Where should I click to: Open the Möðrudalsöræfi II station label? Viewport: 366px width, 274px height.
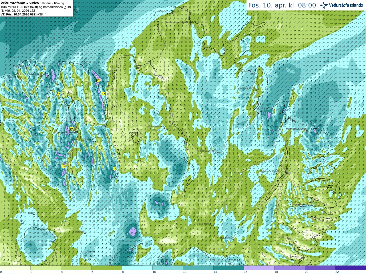tap(207, 150)
